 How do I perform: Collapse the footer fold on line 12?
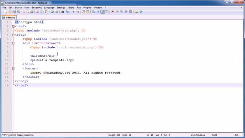tap(13, 69)
